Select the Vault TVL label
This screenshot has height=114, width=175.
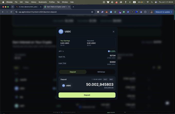[x=62, y=57]
